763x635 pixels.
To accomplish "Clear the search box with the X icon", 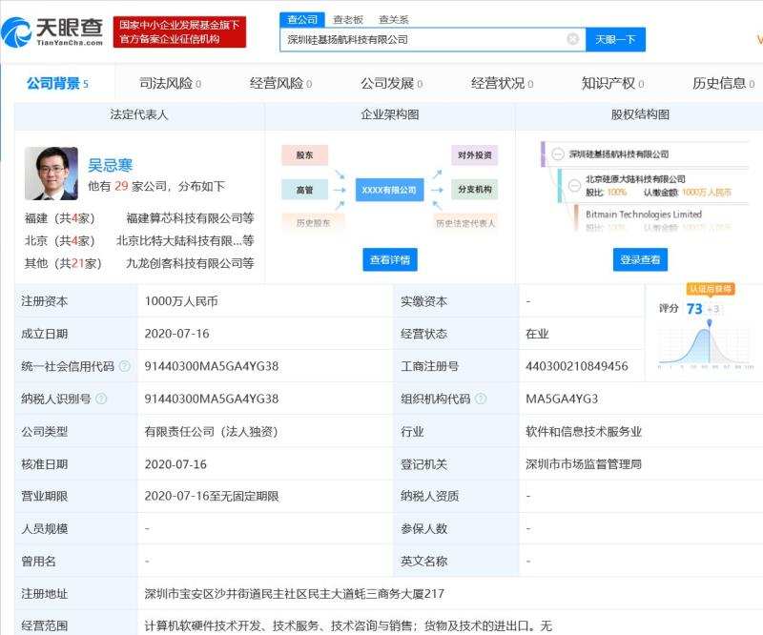I will click(572, 39).
